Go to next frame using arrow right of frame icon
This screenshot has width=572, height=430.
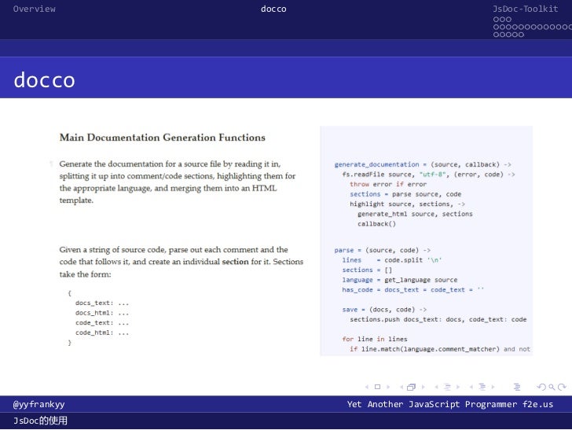point(423,387)
